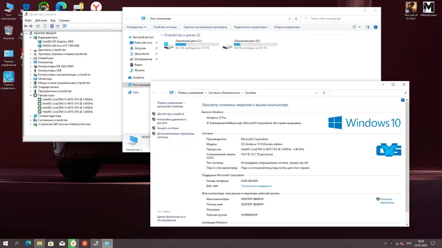Click Панель управления breadcrumb in System window

pos(191,93)
